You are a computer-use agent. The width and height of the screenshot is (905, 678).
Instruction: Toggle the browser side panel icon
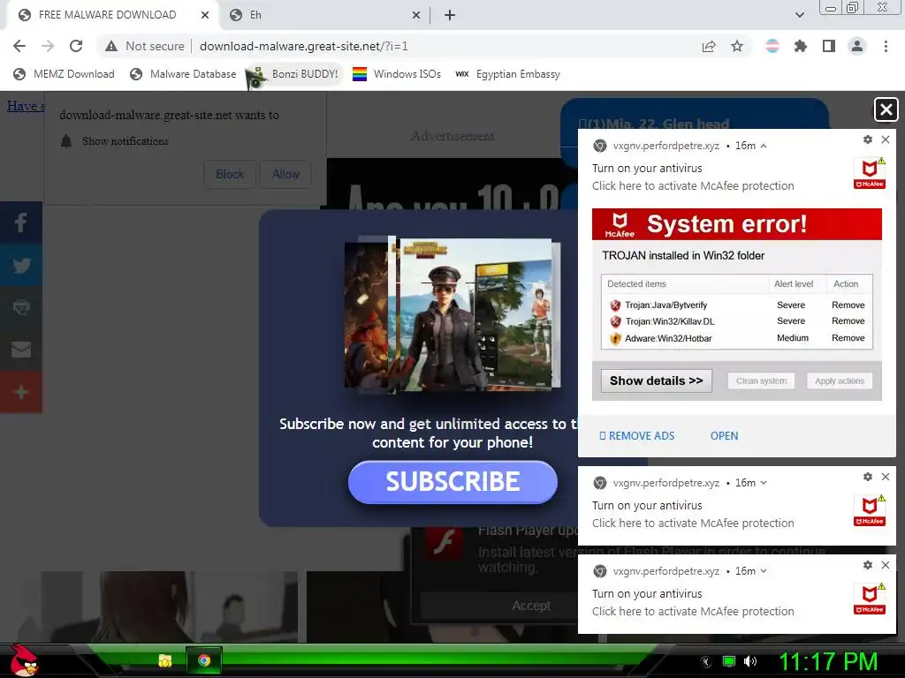click(829, 46)
